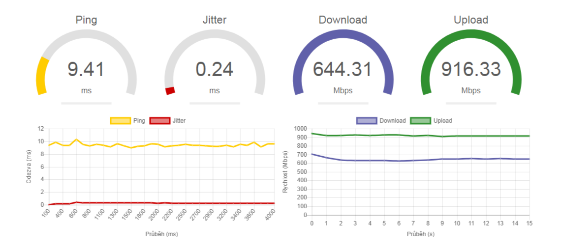Click the Download gauge title
Viewport: 562px width, 251px height.
343,20
